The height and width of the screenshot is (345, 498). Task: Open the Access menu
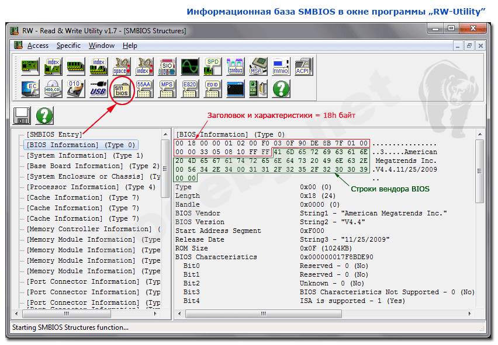click(38, 46)
